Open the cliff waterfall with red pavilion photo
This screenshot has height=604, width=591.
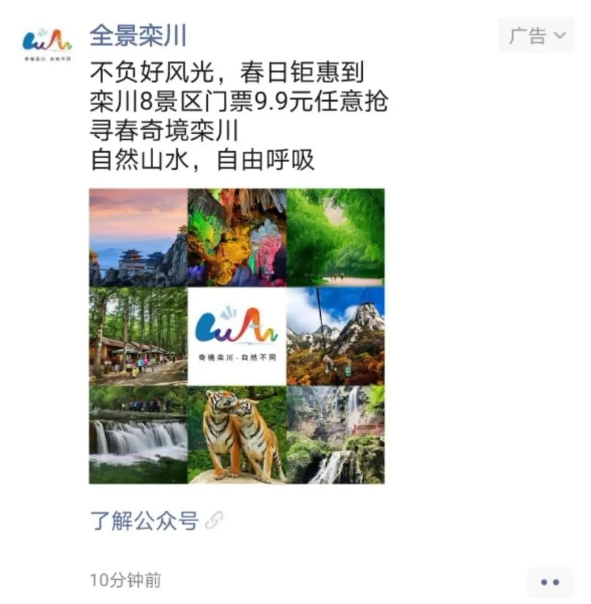click(x=336, y=435)
